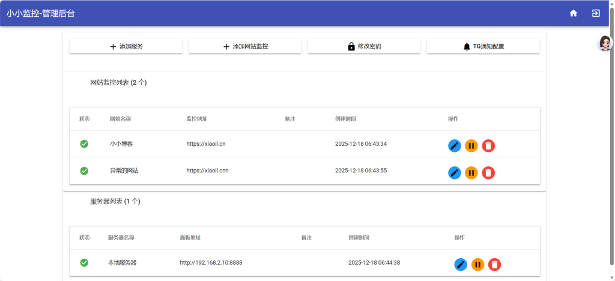This screenshot has width=615, height=281.
Task: Edit the 异常的网站 entry
Action: 455,173
